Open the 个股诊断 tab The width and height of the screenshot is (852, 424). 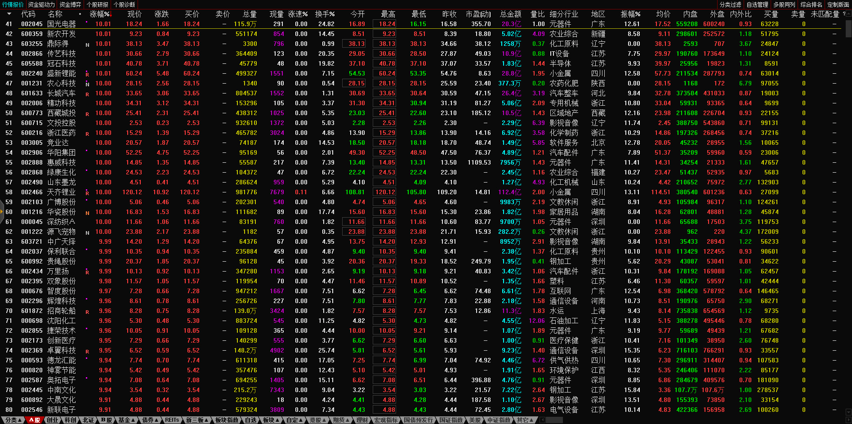(125, 4)
